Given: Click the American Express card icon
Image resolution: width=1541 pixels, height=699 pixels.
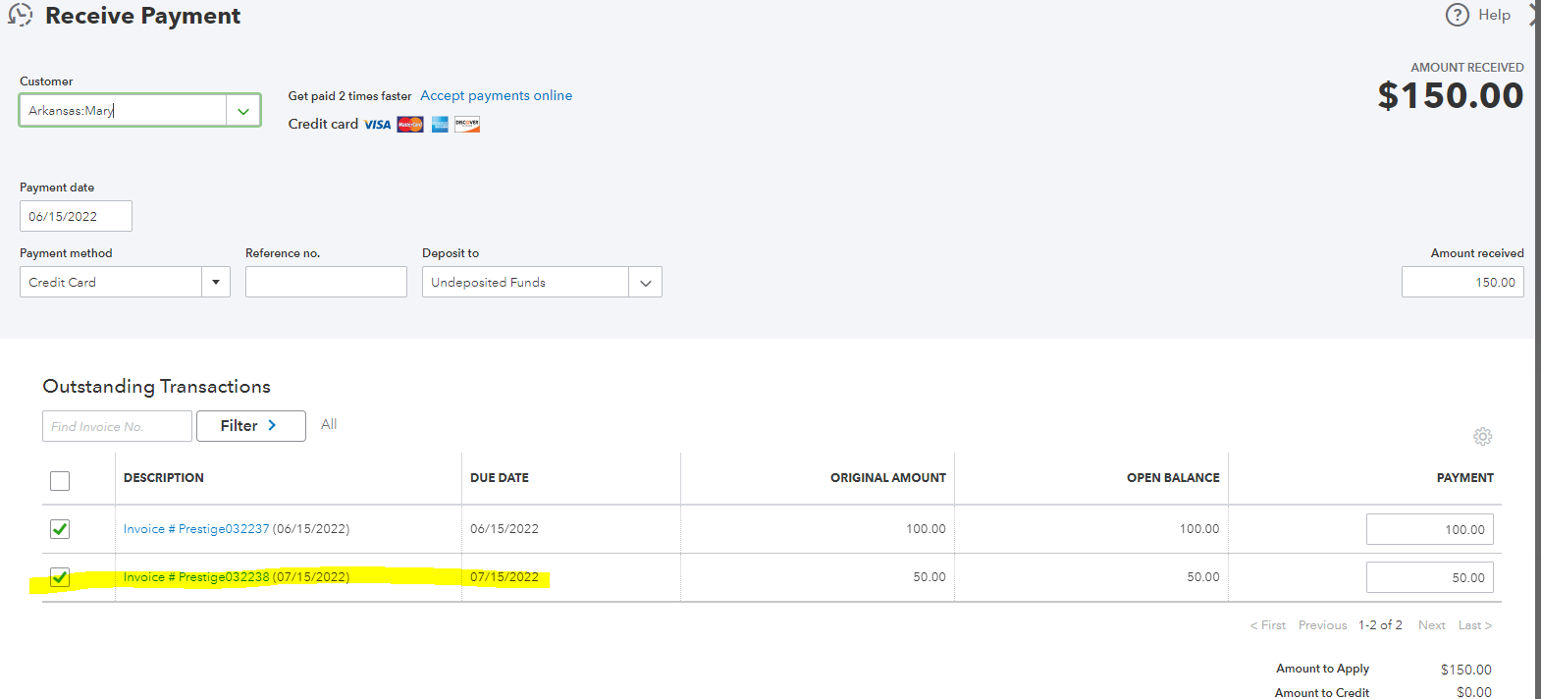Looking at the screenshot, I should 440,125.
